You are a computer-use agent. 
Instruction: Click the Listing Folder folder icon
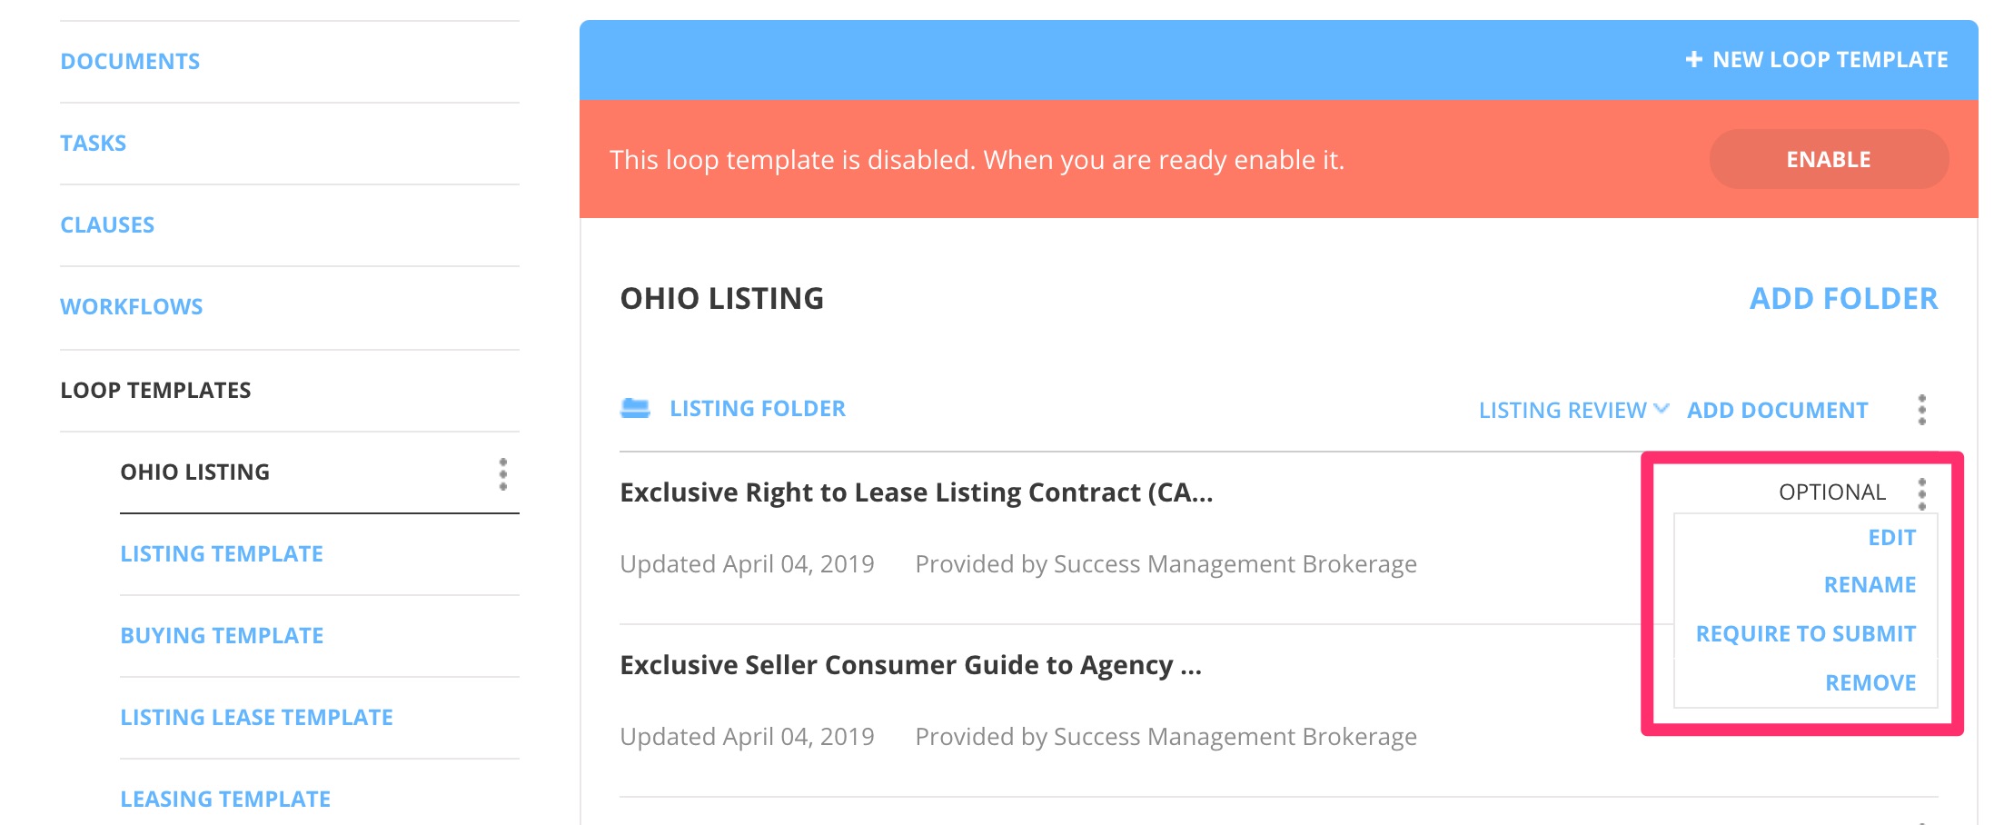[x=635, y=409]
